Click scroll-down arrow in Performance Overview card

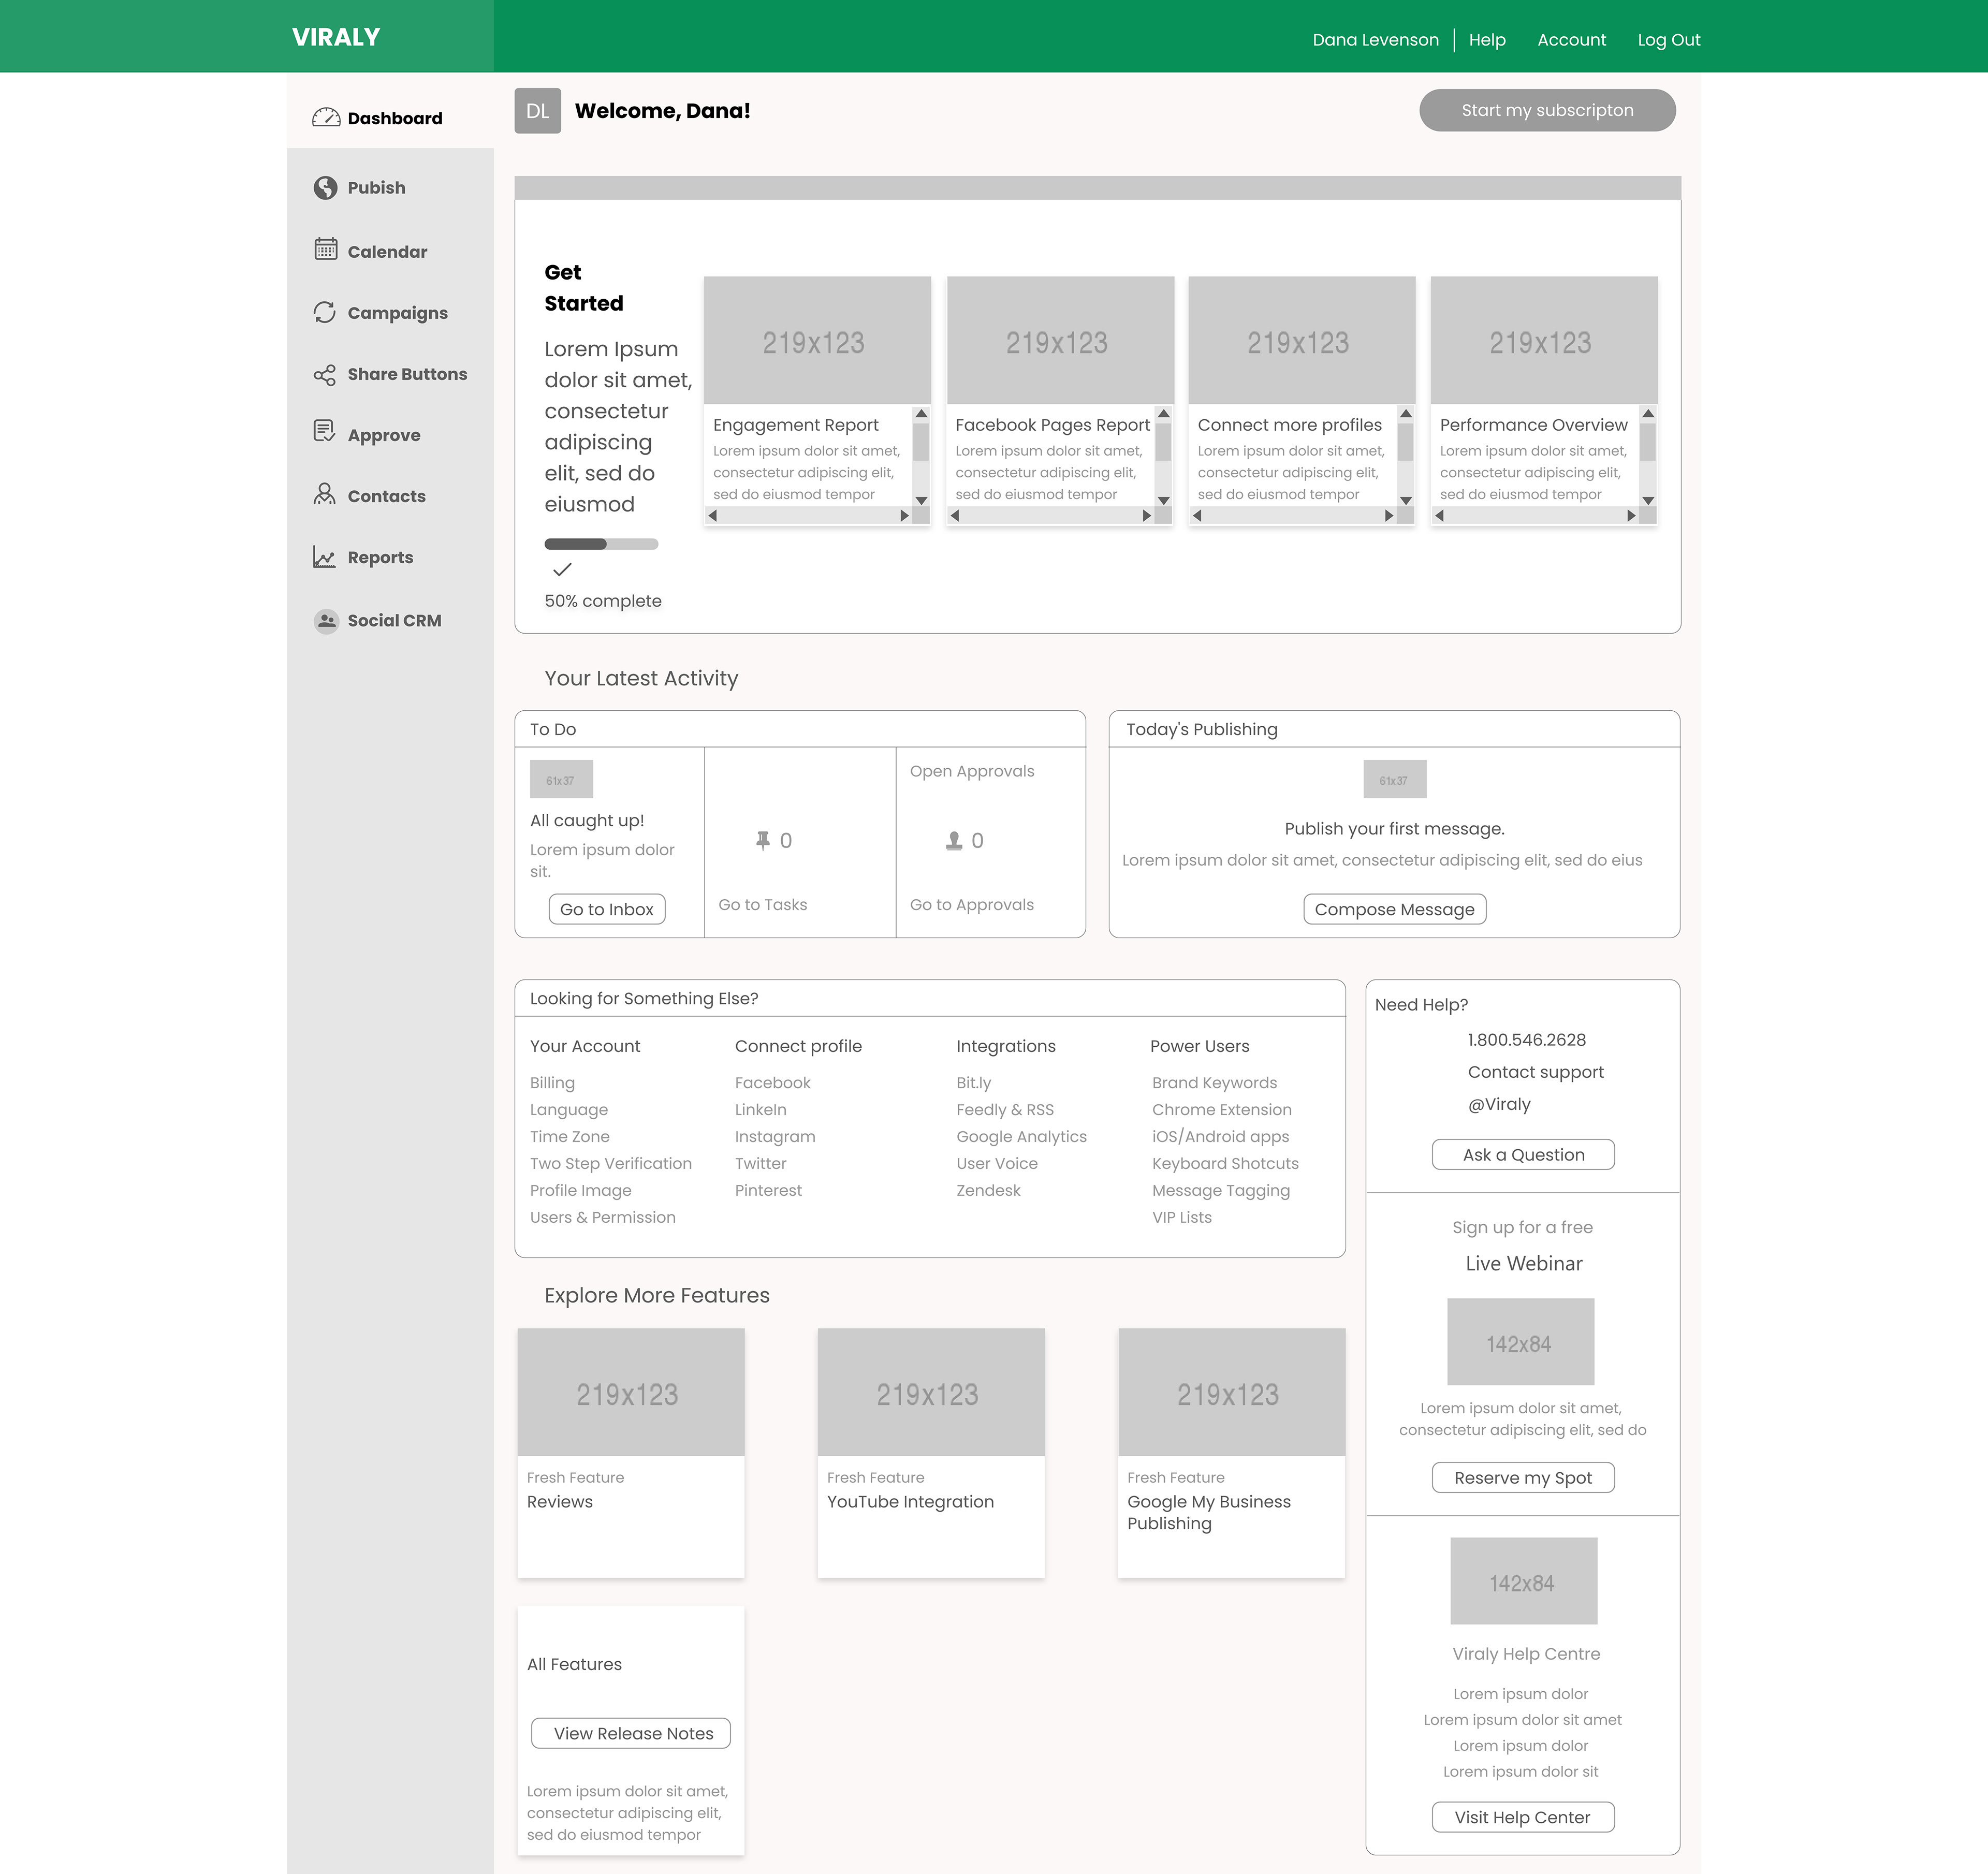[x=1648, y=500]
